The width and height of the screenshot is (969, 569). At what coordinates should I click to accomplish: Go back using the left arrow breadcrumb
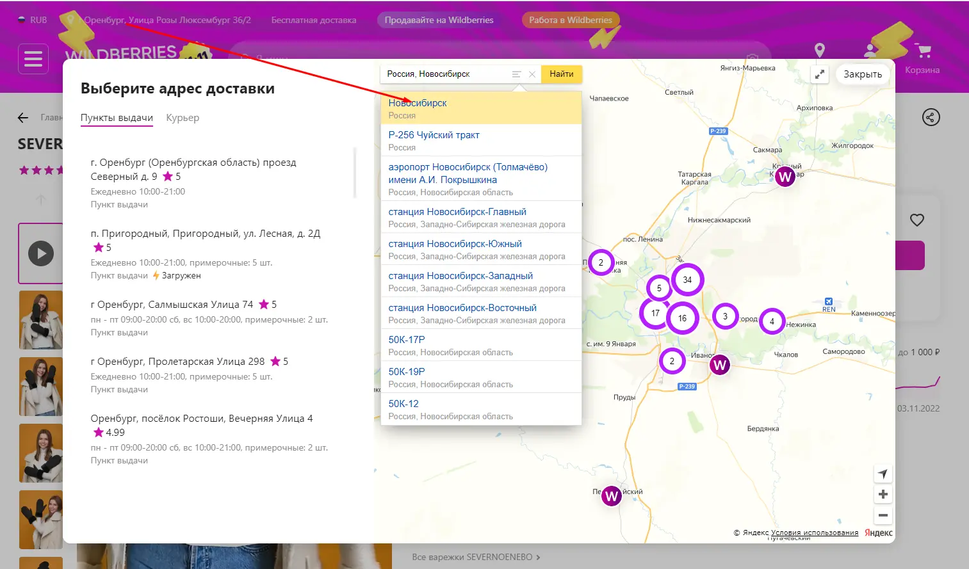point(23,118)
